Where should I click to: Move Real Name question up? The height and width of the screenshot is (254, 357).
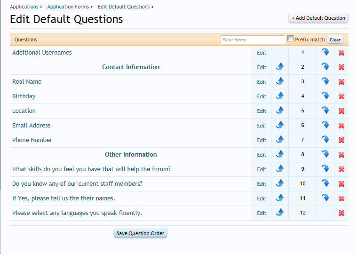click(280, 81)
